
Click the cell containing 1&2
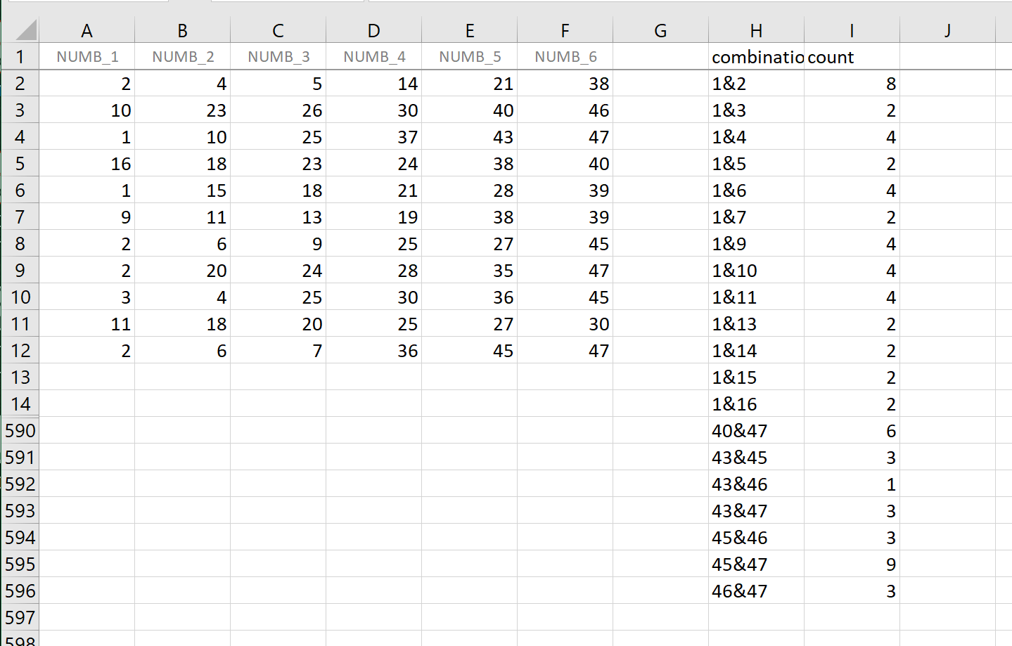click(x=756, y=83)
